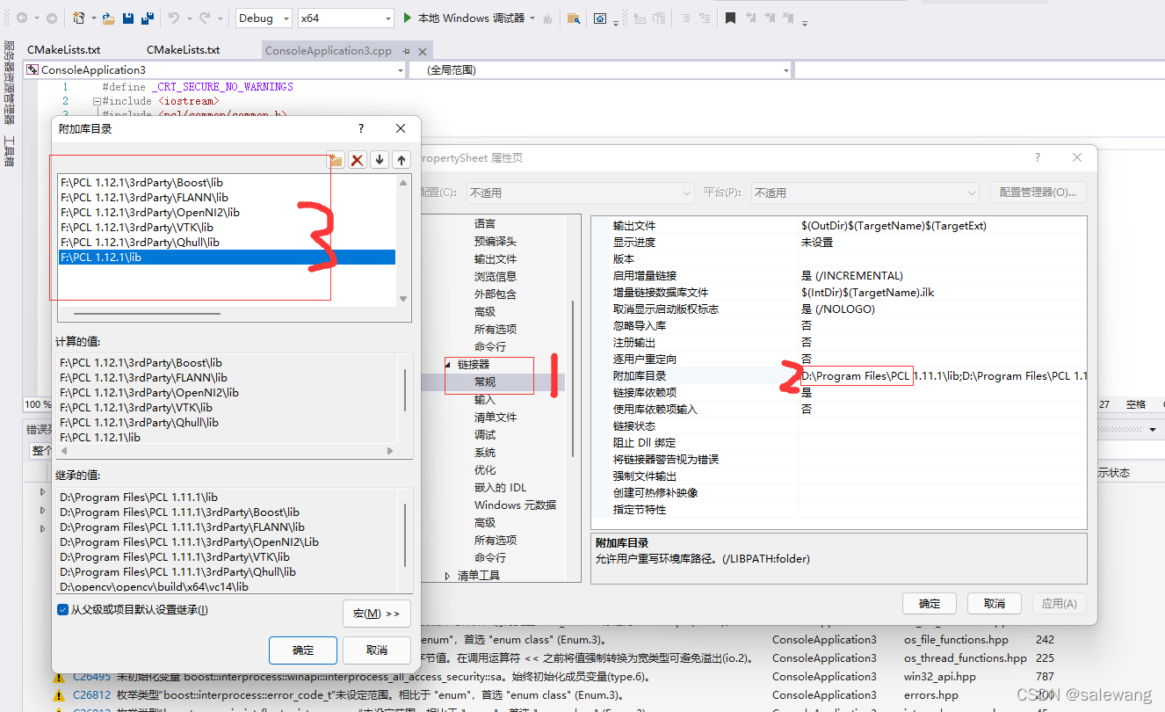Viewport: 1165px width, 712px height.
Task: Select 预编译头 in the property tree
Action: click(496, 241)
